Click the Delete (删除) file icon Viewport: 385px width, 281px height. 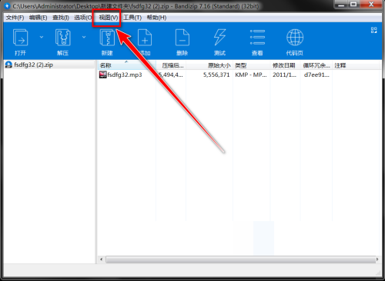(182, 38)
